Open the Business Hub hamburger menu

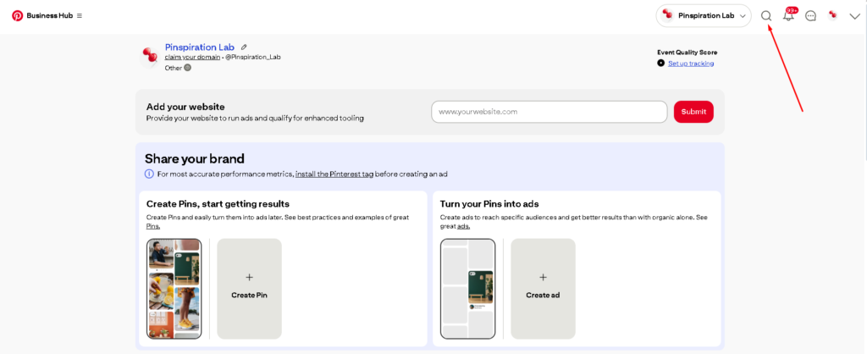[80, 15]
